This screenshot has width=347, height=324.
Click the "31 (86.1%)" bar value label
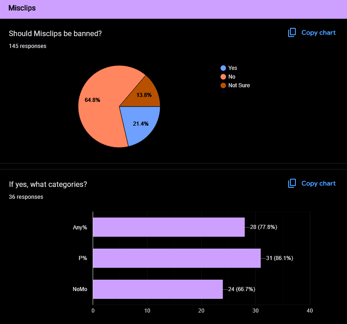point(279,258)
